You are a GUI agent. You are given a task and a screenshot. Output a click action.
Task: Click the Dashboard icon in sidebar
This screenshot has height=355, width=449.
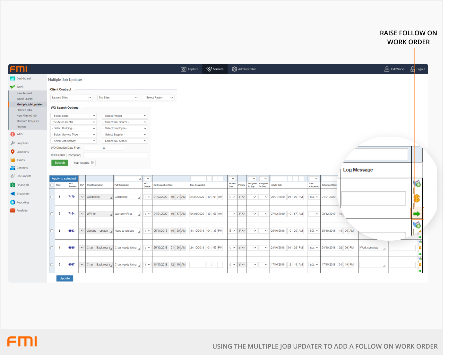coord(13,78)
